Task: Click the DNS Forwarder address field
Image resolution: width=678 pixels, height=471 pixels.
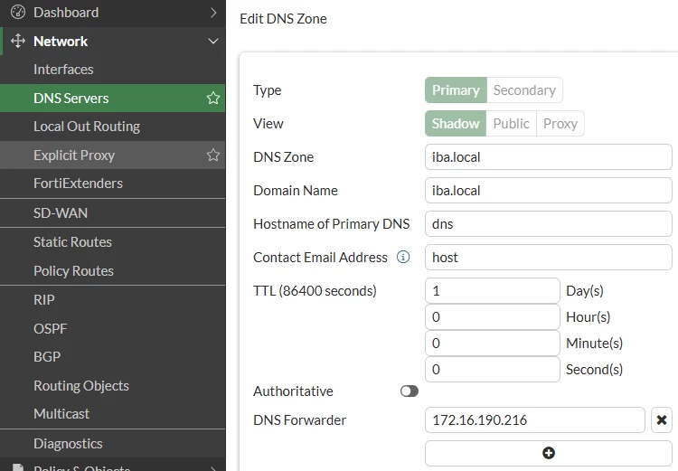Action: (535, 420)
